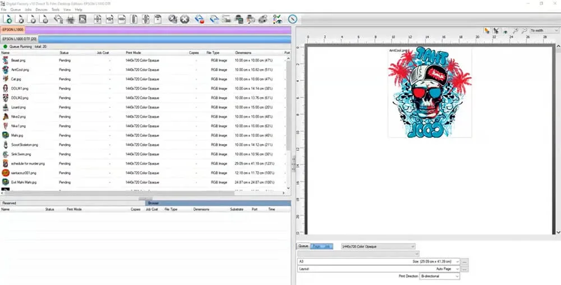Click the gray round X cancel icon
561x285 pixels.
tap(185, 19)
